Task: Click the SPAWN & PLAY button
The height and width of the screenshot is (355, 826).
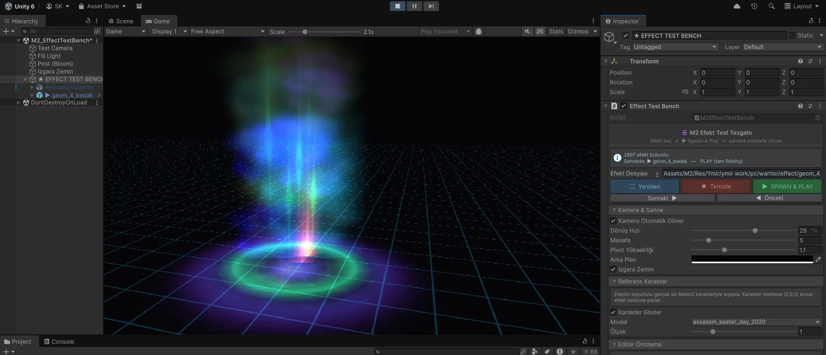Action: 787,186
